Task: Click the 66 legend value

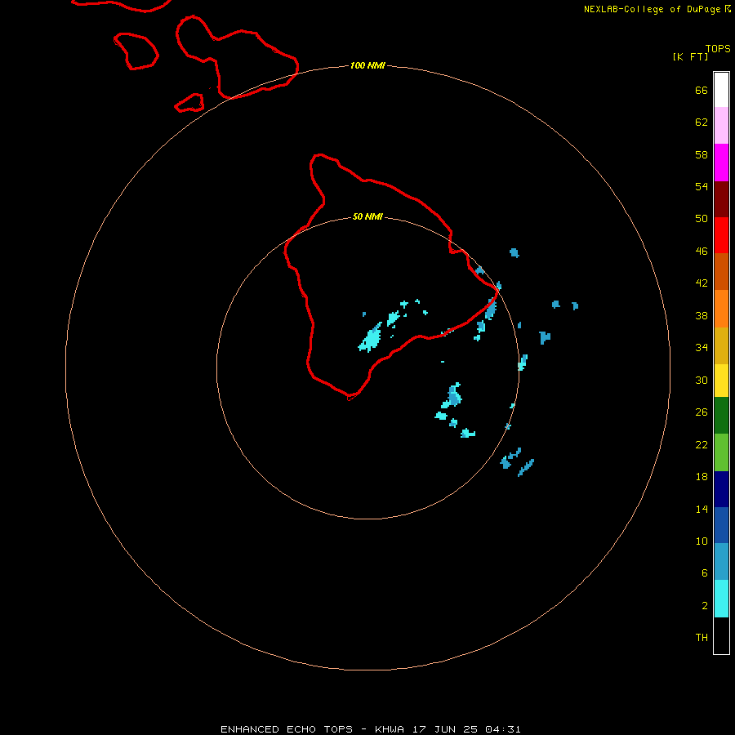Action: click(x=702, y=90)
